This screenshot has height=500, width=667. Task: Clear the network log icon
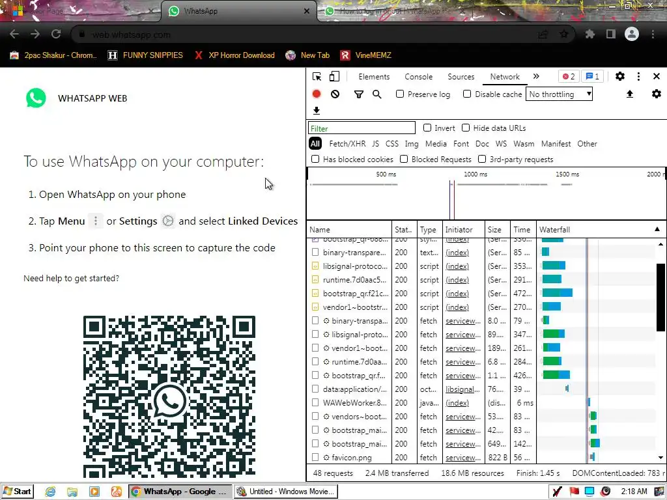tap(335, 94)
